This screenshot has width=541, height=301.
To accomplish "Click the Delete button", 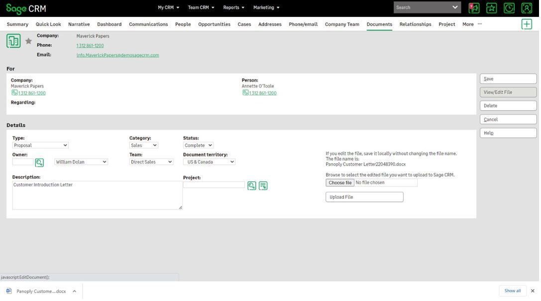I will [x=508, y=105].
